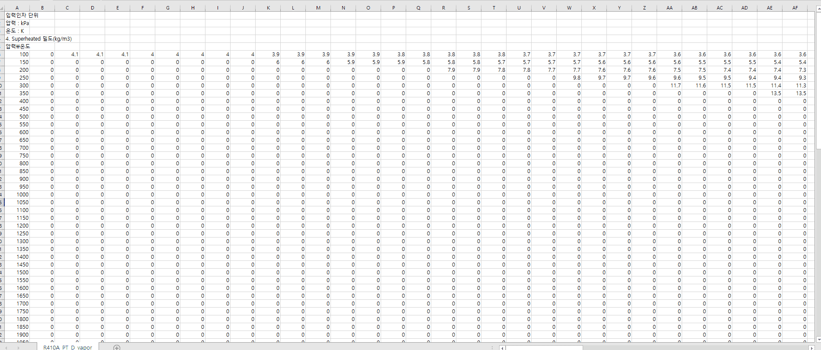
Task: Select the pressure value 700 in column A
Action: coord(17,148)
